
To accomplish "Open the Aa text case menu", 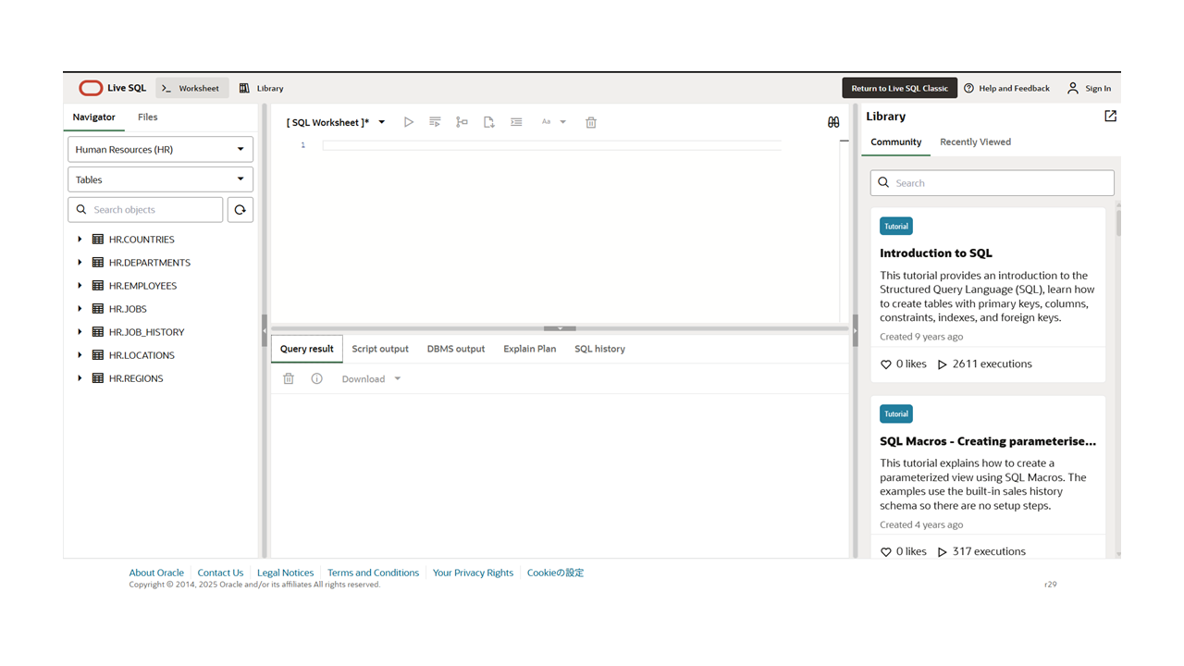I will 553,122.
